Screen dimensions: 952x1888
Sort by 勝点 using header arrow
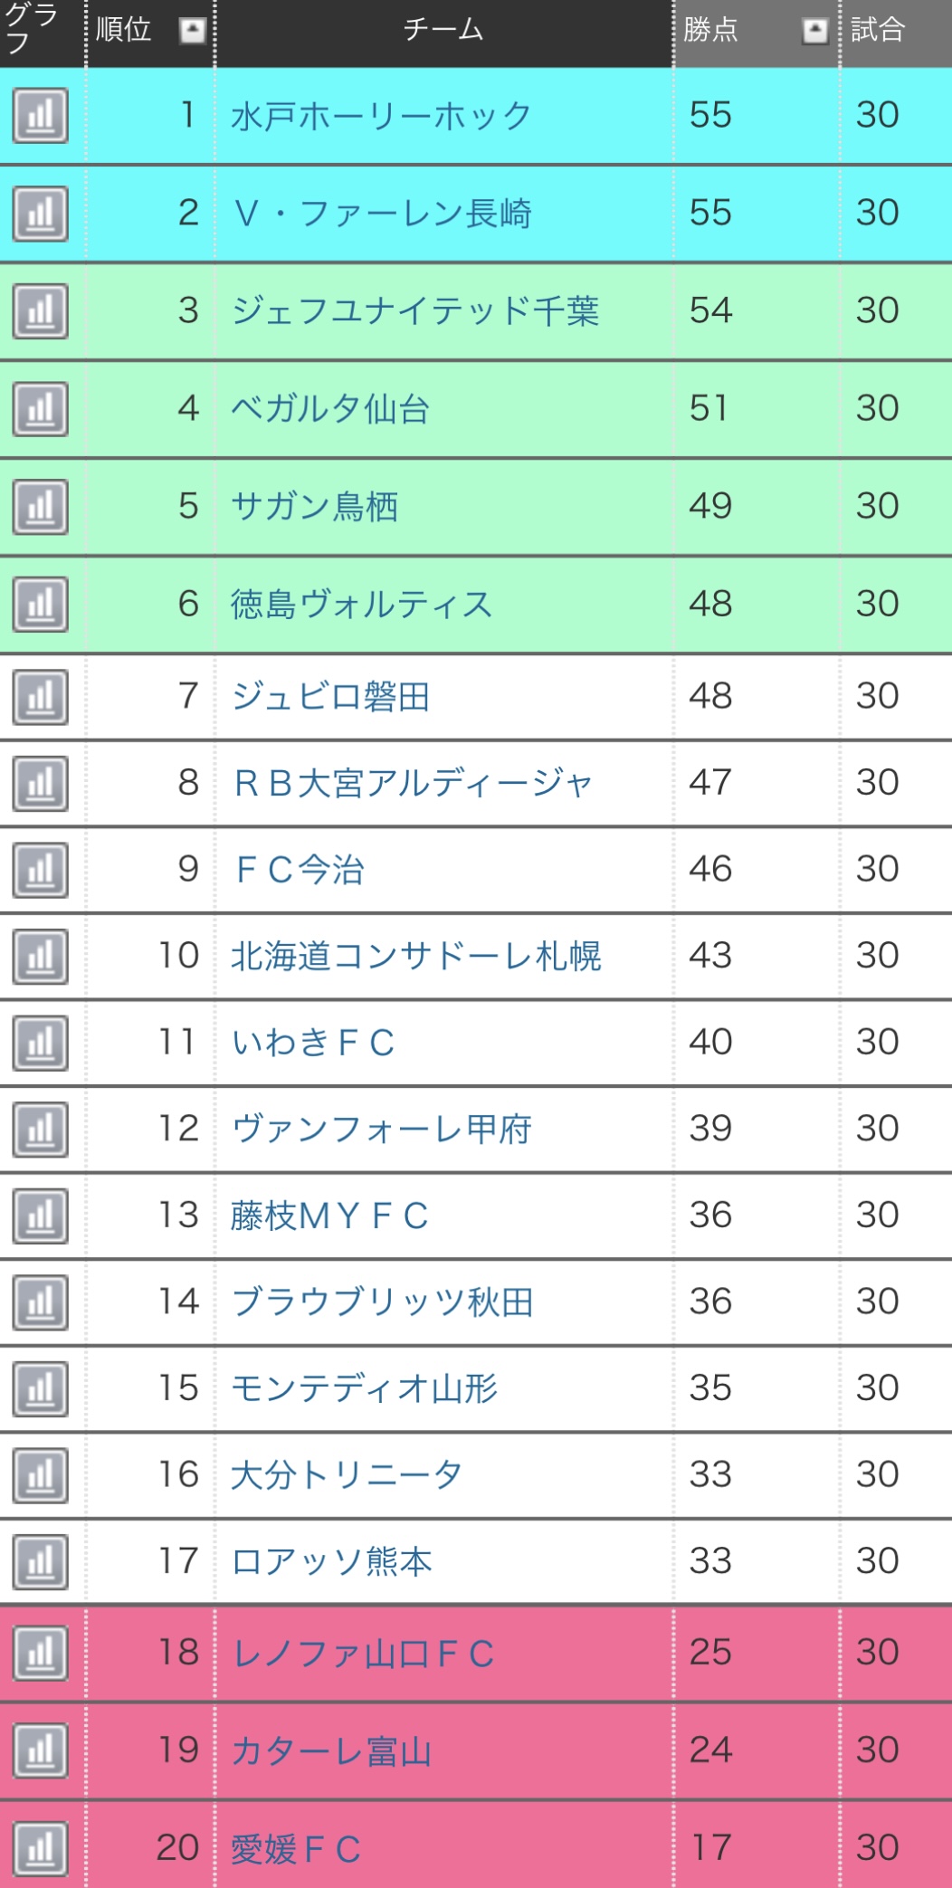814,31
